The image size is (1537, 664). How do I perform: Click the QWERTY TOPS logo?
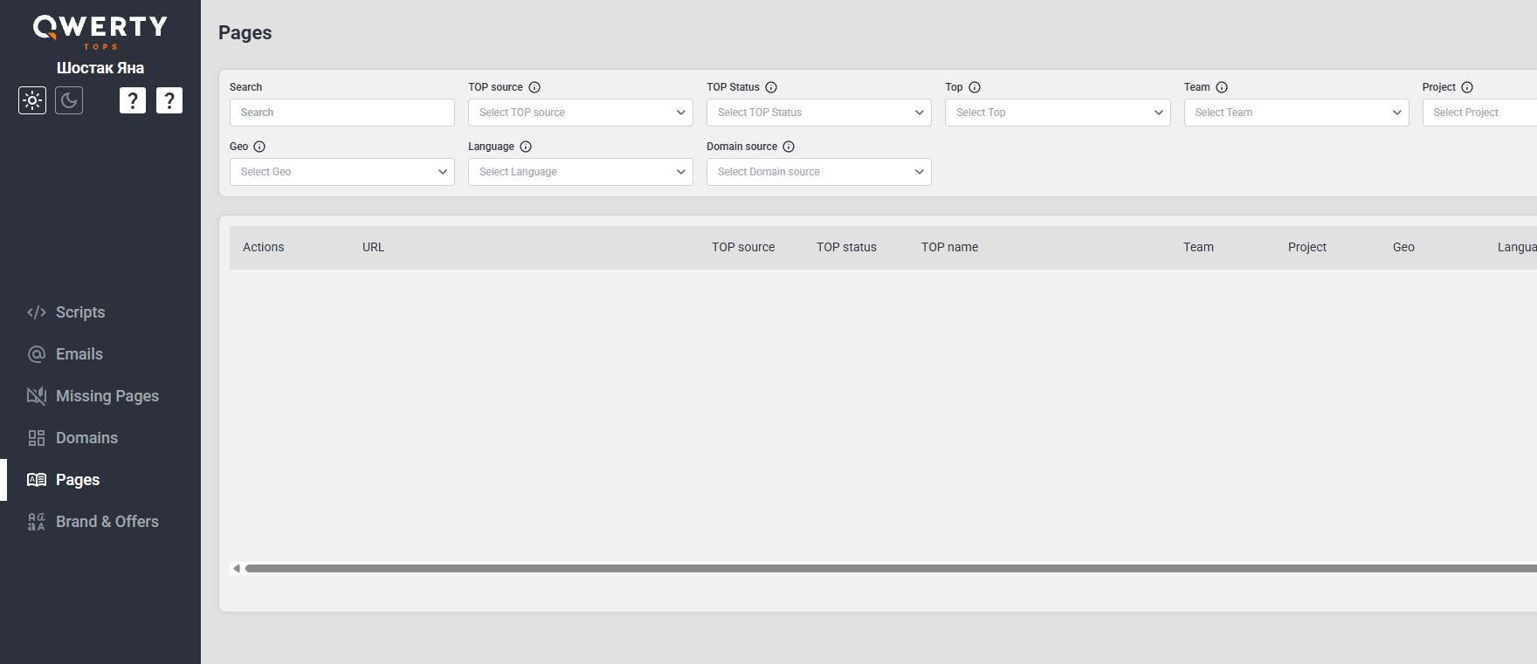100,32
